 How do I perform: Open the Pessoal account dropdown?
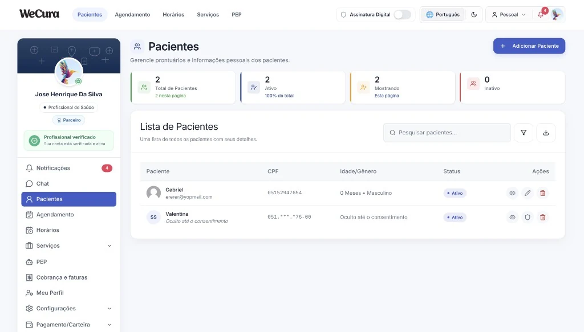(508, 14)
